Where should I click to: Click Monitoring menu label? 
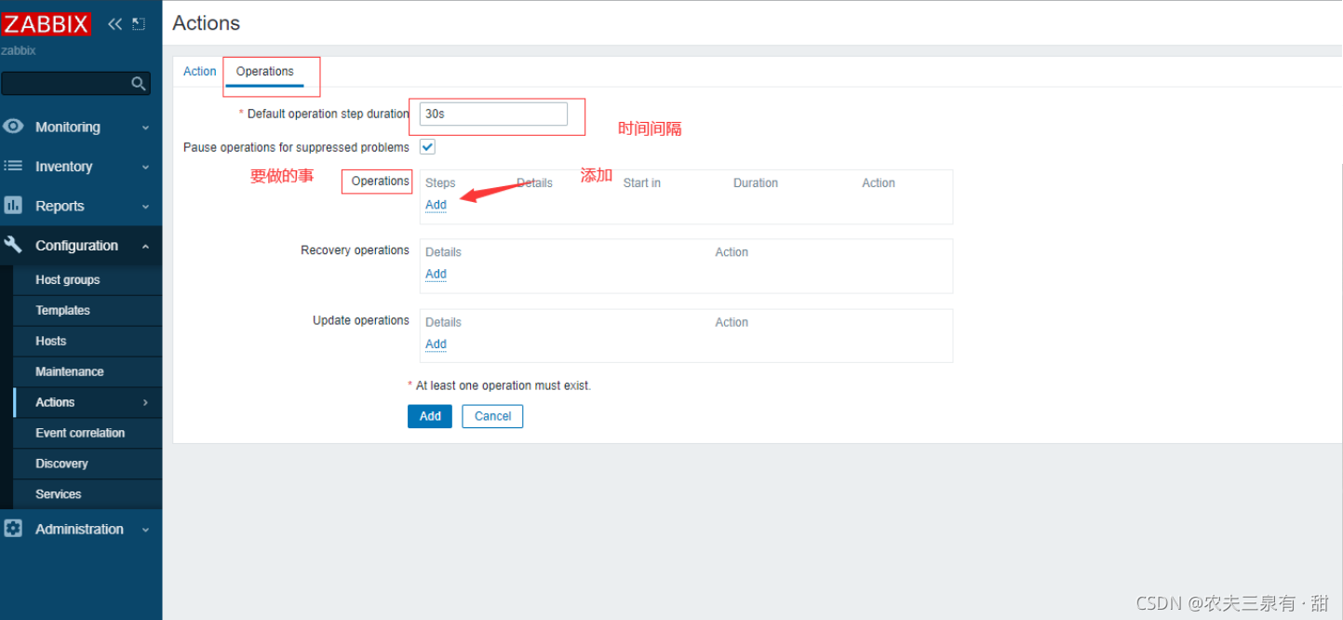[68, 128]
